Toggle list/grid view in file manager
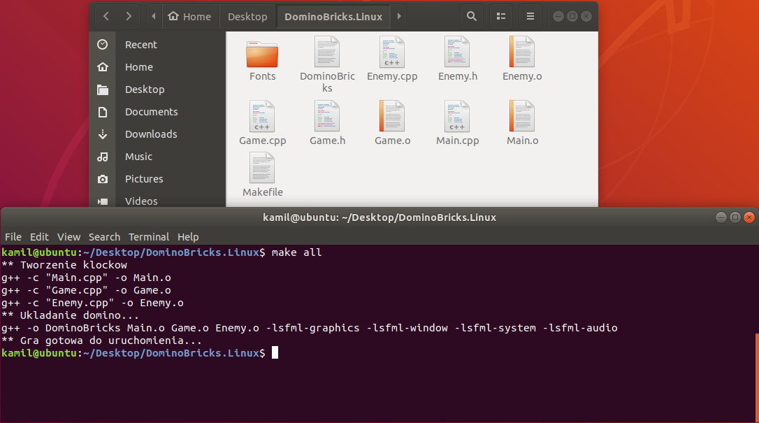 (501, 17)
